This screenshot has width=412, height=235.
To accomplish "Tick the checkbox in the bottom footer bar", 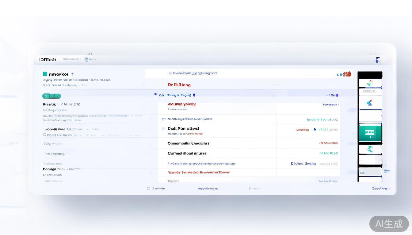I will tap(149, 189).
